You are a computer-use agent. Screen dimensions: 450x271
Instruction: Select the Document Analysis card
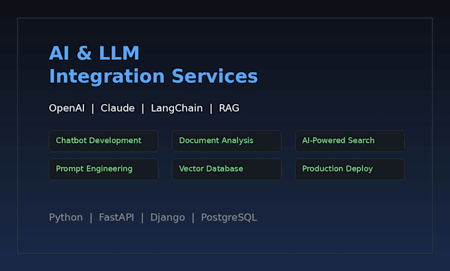[x=227, y=141]
